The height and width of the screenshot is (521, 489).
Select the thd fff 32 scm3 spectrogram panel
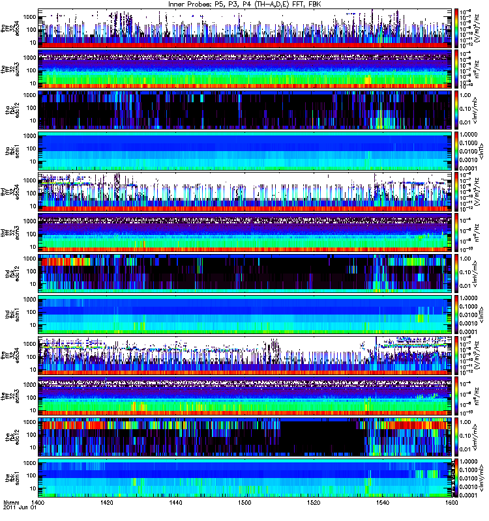(245, 232)
